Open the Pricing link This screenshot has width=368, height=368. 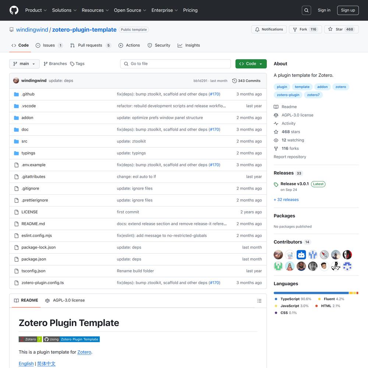click(x=190, y=10)
